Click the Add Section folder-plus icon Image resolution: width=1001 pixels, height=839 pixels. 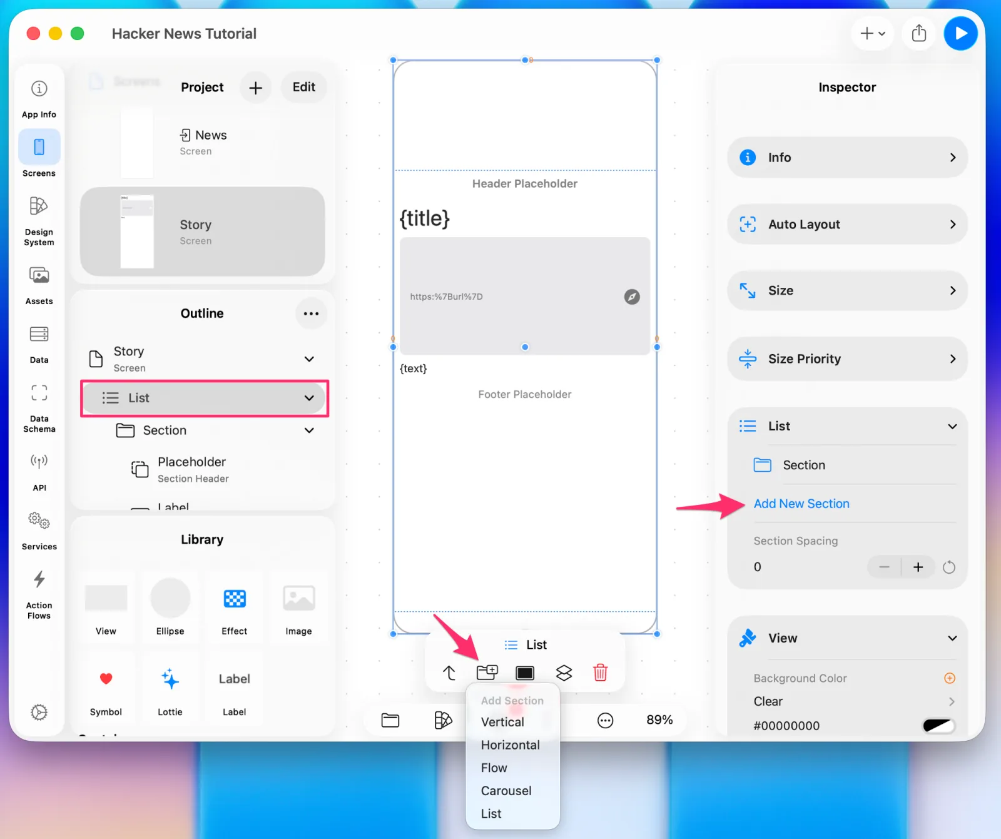487,673
